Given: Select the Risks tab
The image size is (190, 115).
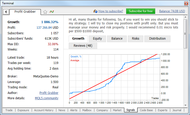Looking at the screenshot, I should [135, 39].
